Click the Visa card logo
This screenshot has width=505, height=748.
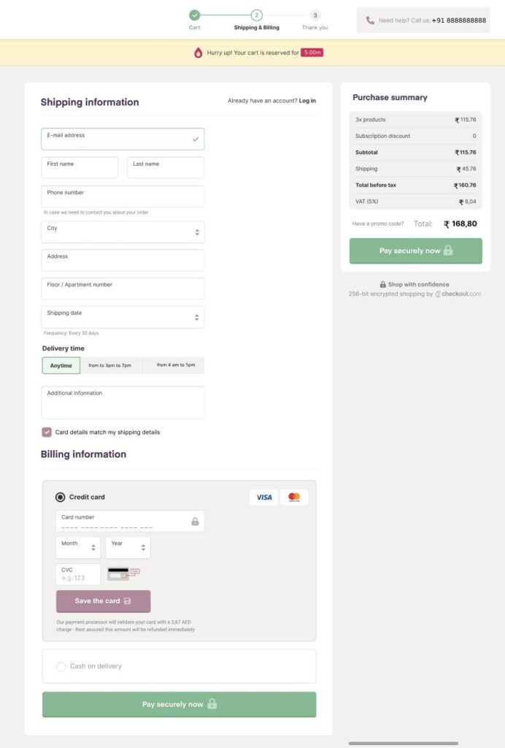[x=263, y=497]
